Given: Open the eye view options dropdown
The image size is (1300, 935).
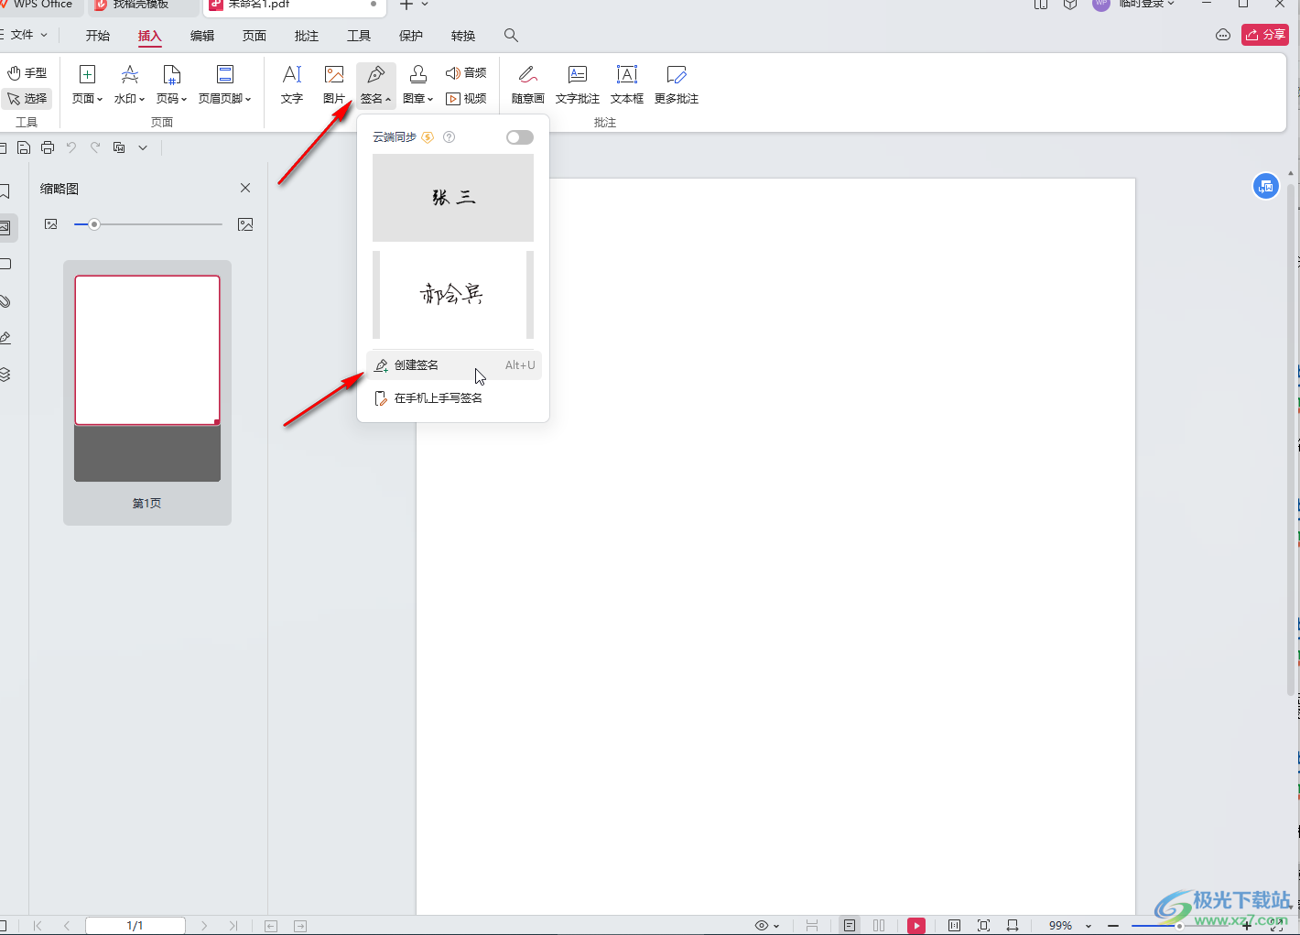Looking at the screenshot, I should (767, 926).
